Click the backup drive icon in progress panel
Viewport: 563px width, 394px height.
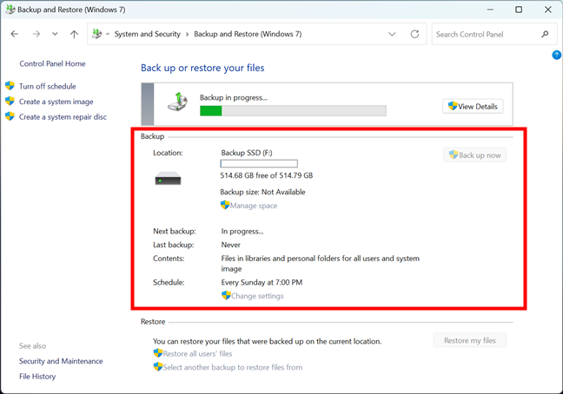pyautogui.click(x=178, y=102)
